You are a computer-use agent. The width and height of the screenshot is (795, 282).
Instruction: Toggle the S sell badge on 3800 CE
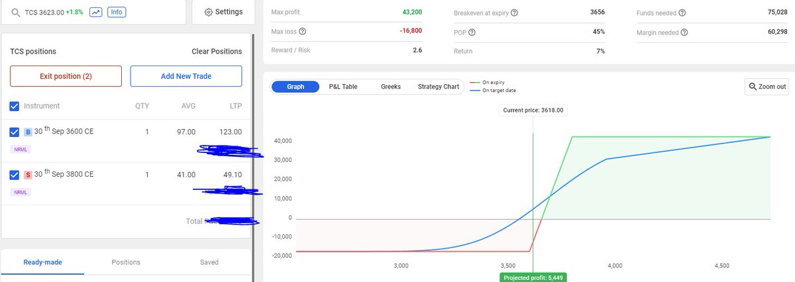point(28,175)
